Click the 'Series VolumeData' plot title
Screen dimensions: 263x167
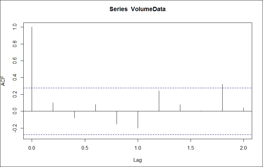point(137,9)
